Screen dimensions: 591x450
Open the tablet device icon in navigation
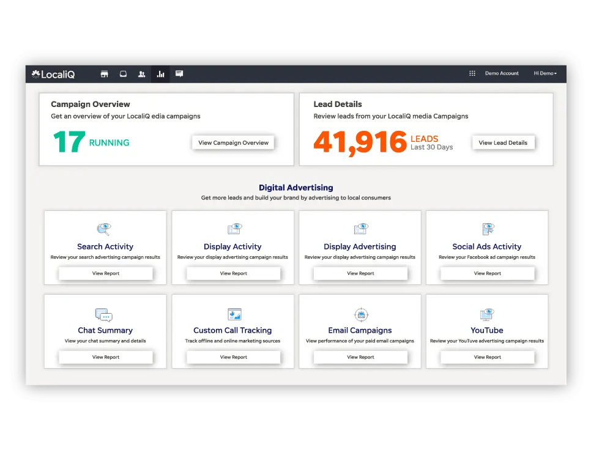[123, 74]
